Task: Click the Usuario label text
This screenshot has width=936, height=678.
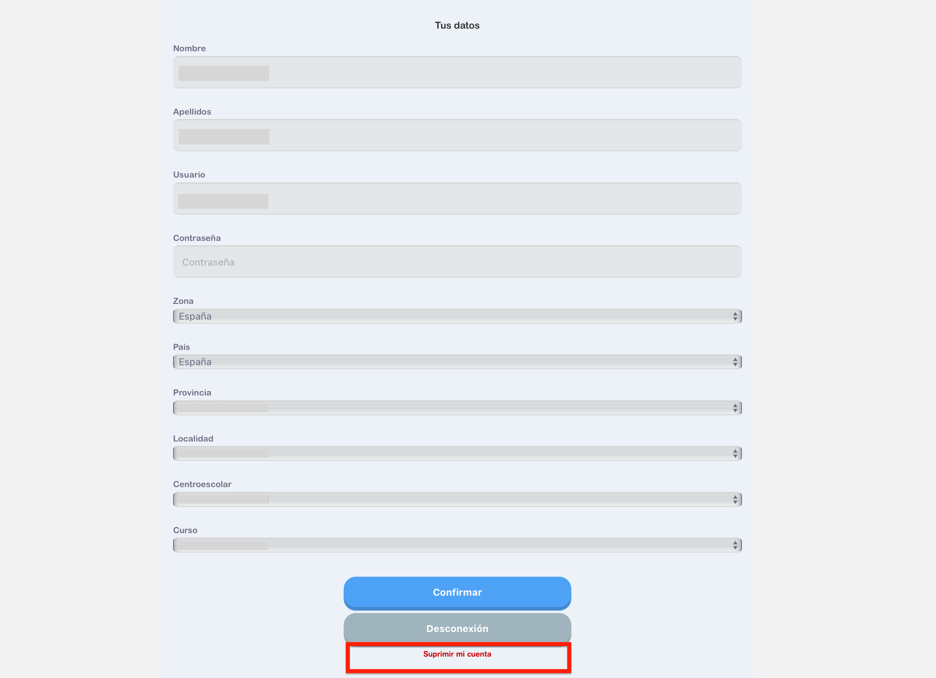Action: 189,175
